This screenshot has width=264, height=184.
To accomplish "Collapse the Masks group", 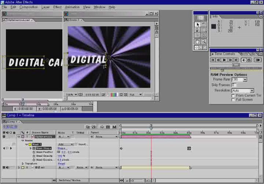I will click(23, 141).
